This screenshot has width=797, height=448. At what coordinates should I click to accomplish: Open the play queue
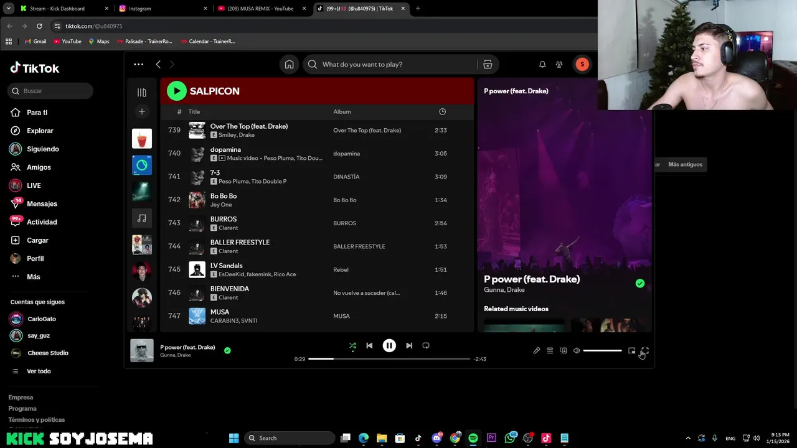tap(550, 351)
